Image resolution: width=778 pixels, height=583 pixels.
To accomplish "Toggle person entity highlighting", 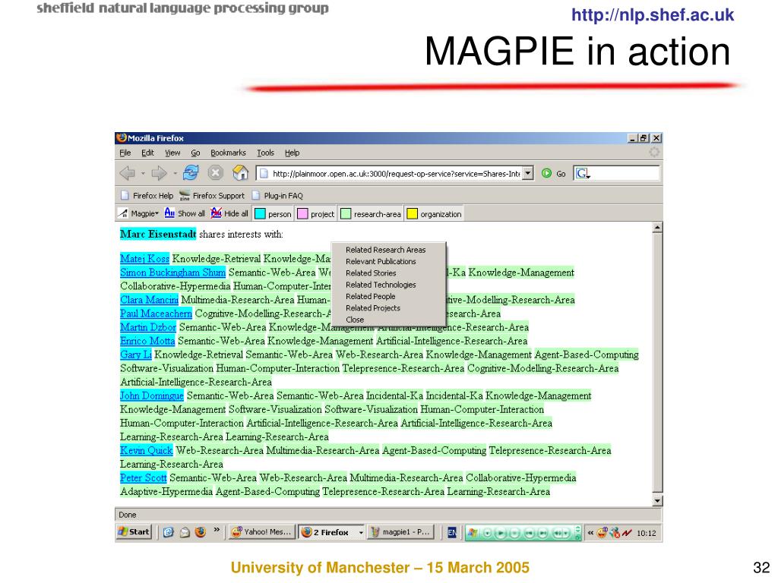I will tap(273, 213).
